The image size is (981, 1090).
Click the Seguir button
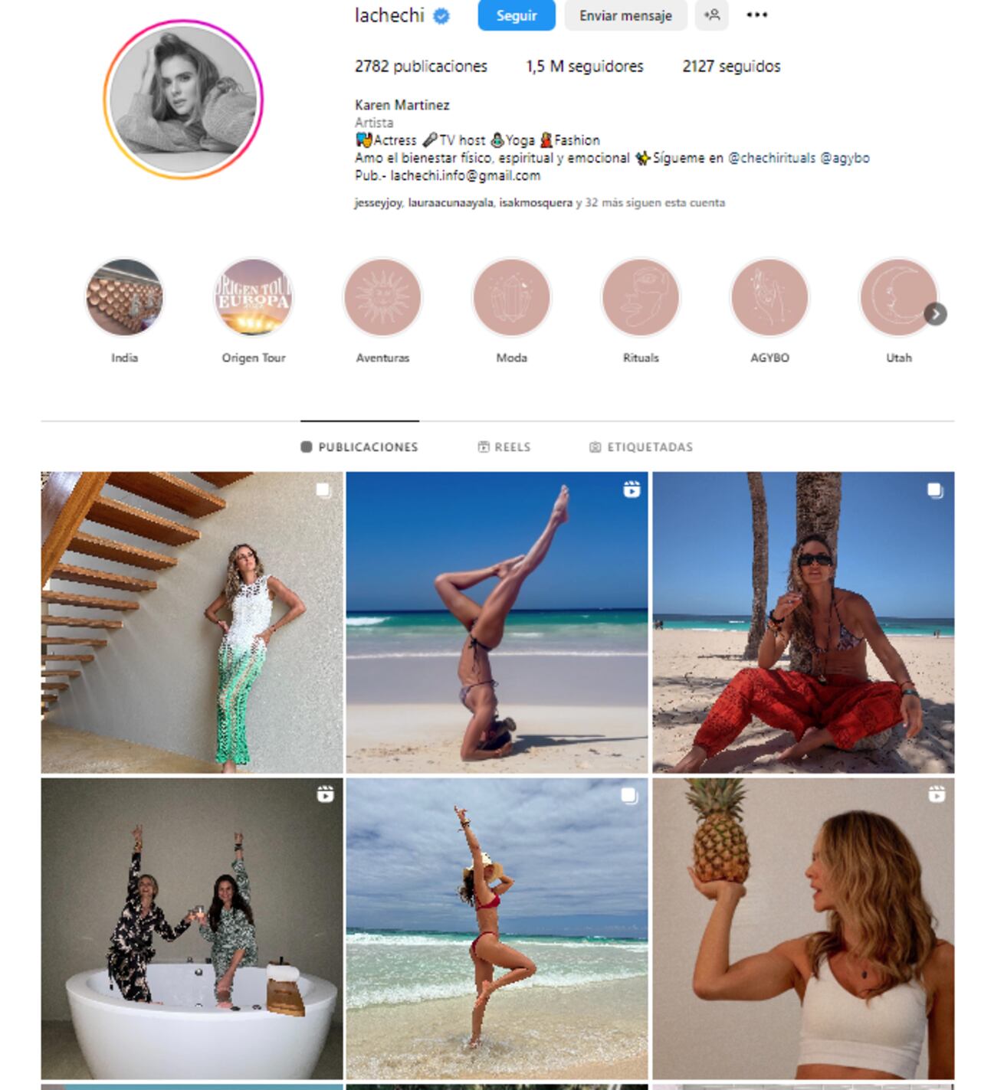(517, 15)
